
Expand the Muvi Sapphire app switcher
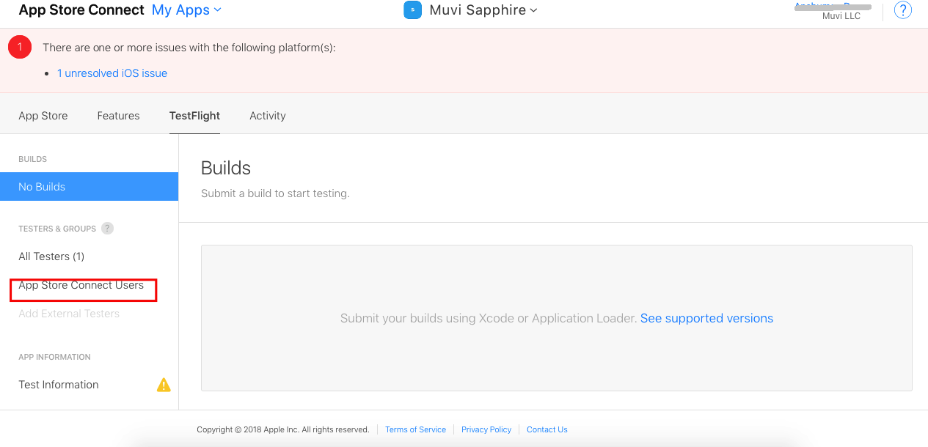(483, 10)
